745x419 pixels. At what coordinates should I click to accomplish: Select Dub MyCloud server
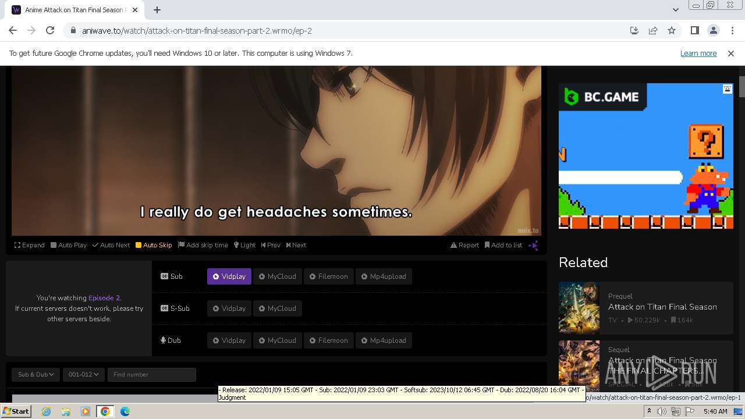278,340
